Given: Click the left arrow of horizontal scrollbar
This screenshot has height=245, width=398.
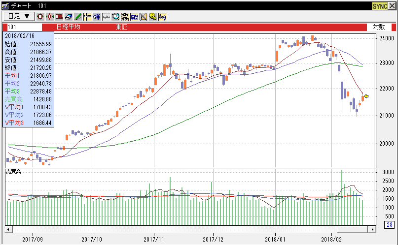Looking at the screenshot, I should coord(8,229).
